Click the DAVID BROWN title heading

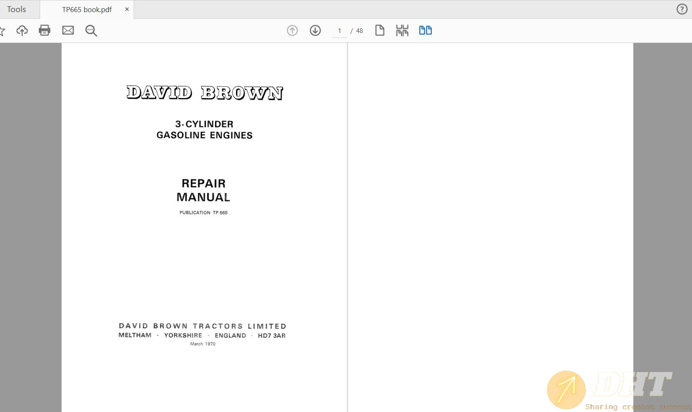(205, 93)
